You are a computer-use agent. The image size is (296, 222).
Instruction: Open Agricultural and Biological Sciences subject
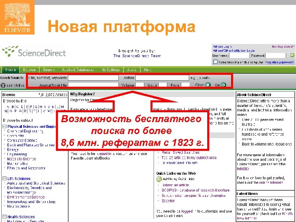pos(36,183)
